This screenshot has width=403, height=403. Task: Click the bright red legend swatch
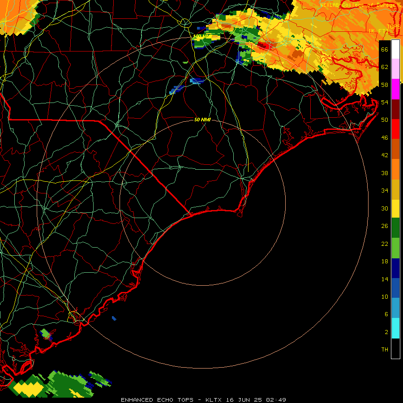(395, 129)
